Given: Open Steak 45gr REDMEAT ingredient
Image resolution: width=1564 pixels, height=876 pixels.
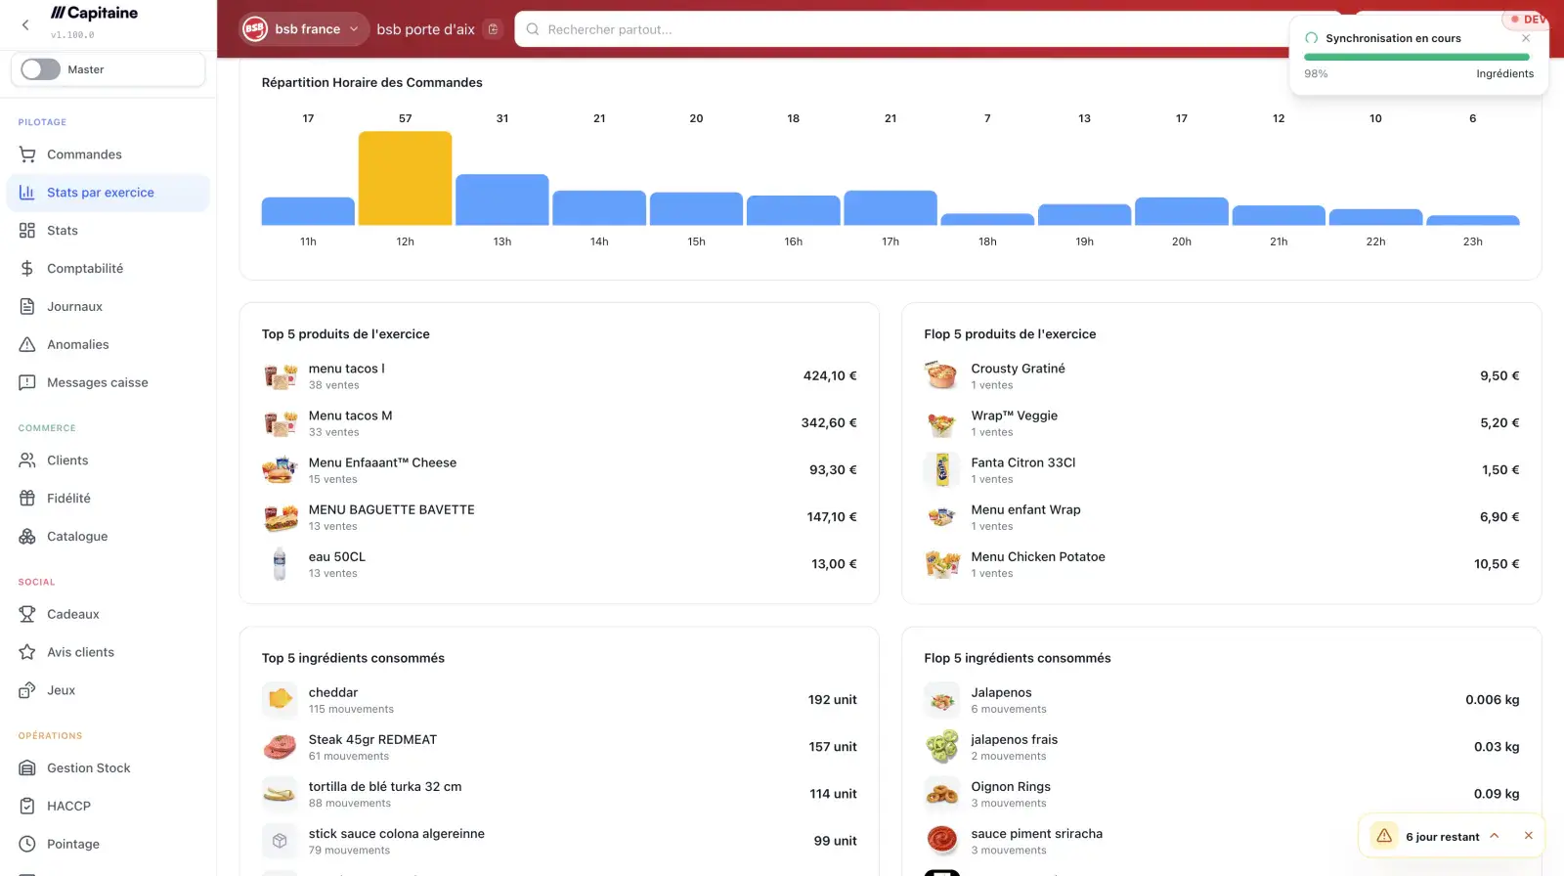Looking at the screenshot, I should (559, 747).
